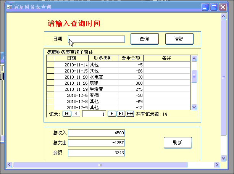Go to next record in navigator

click(x=112, y=114)
